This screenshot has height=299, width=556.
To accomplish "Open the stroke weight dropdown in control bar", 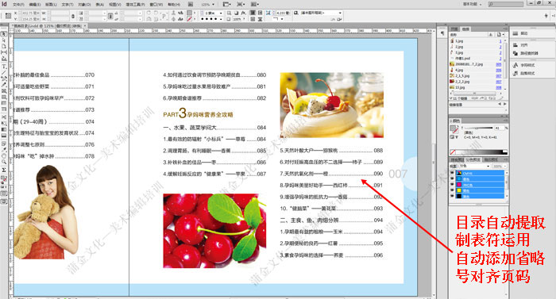I will click(214, 13).
